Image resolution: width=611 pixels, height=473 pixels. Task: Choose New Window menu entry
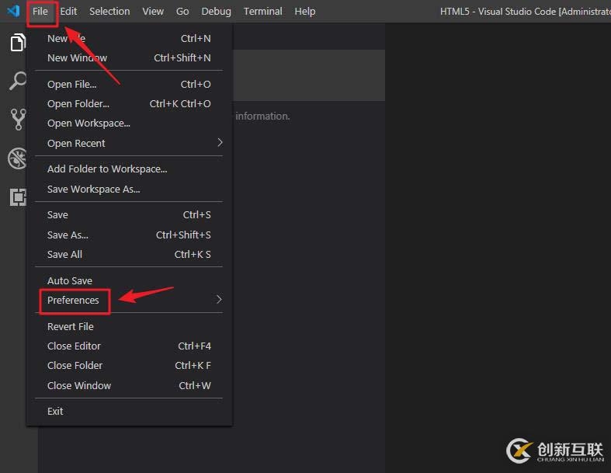click(x=129, y=58)
